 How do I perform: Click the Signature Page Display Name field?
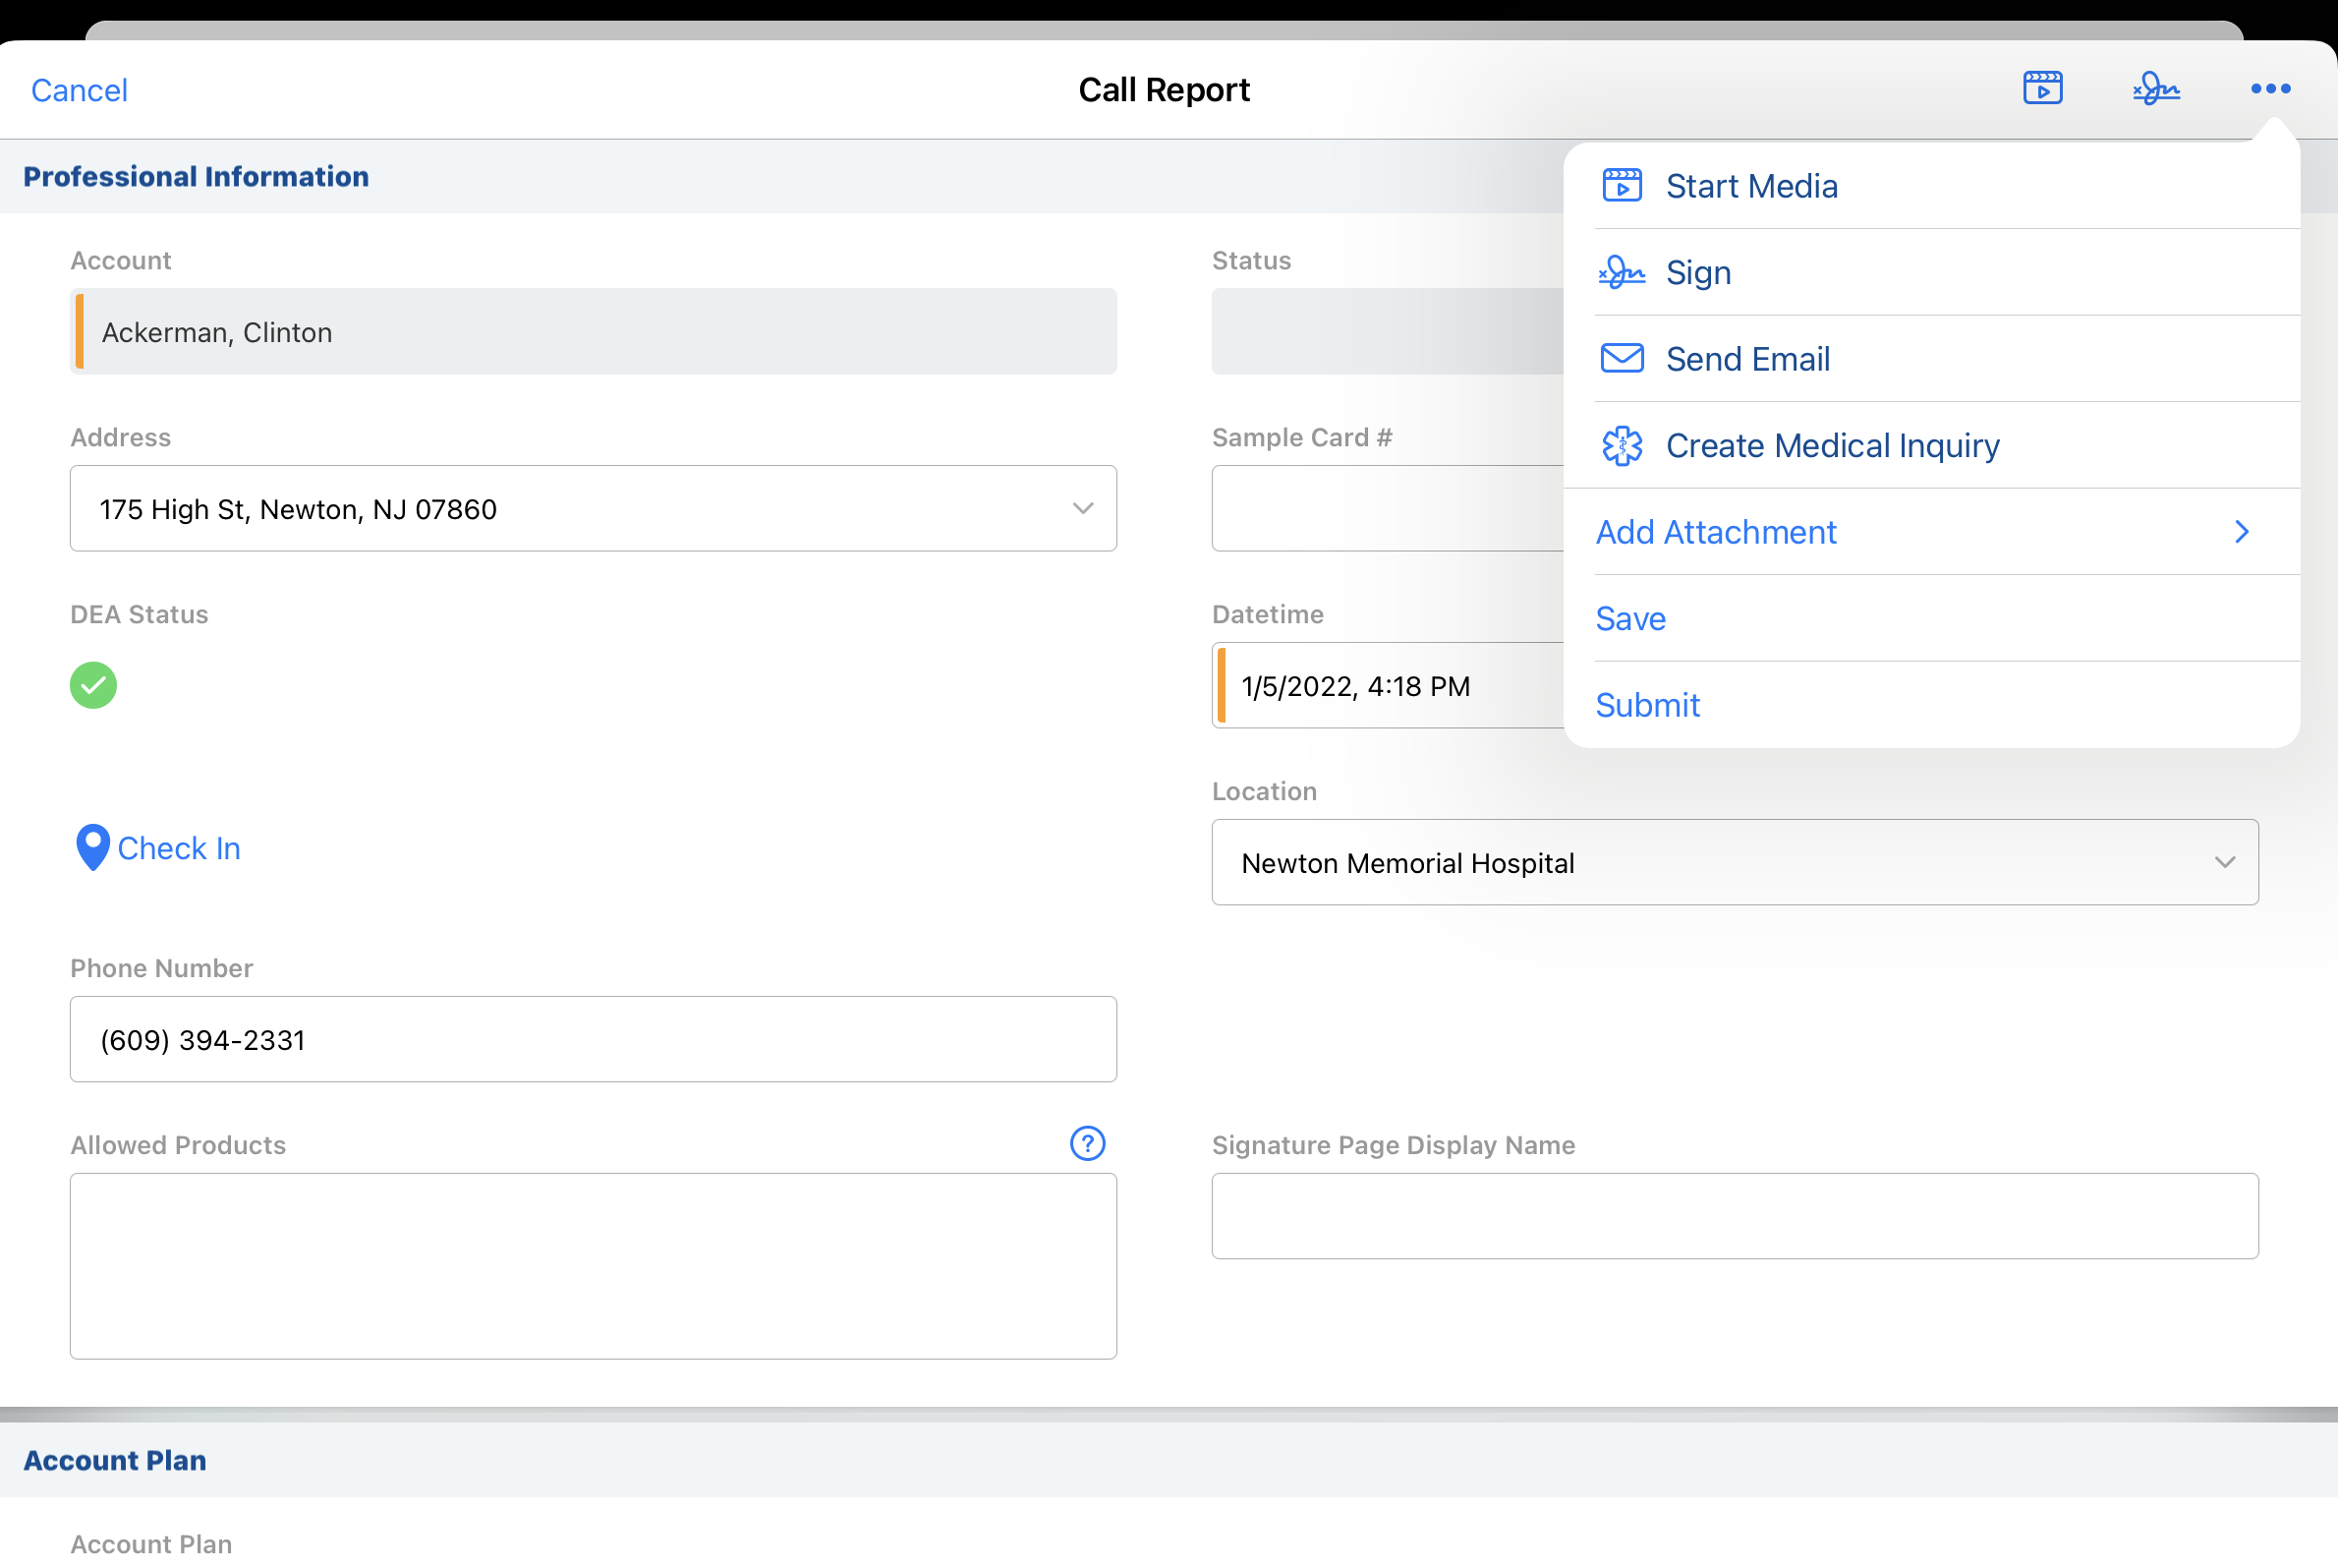pyautogui.click(x=1735, y=1215)
